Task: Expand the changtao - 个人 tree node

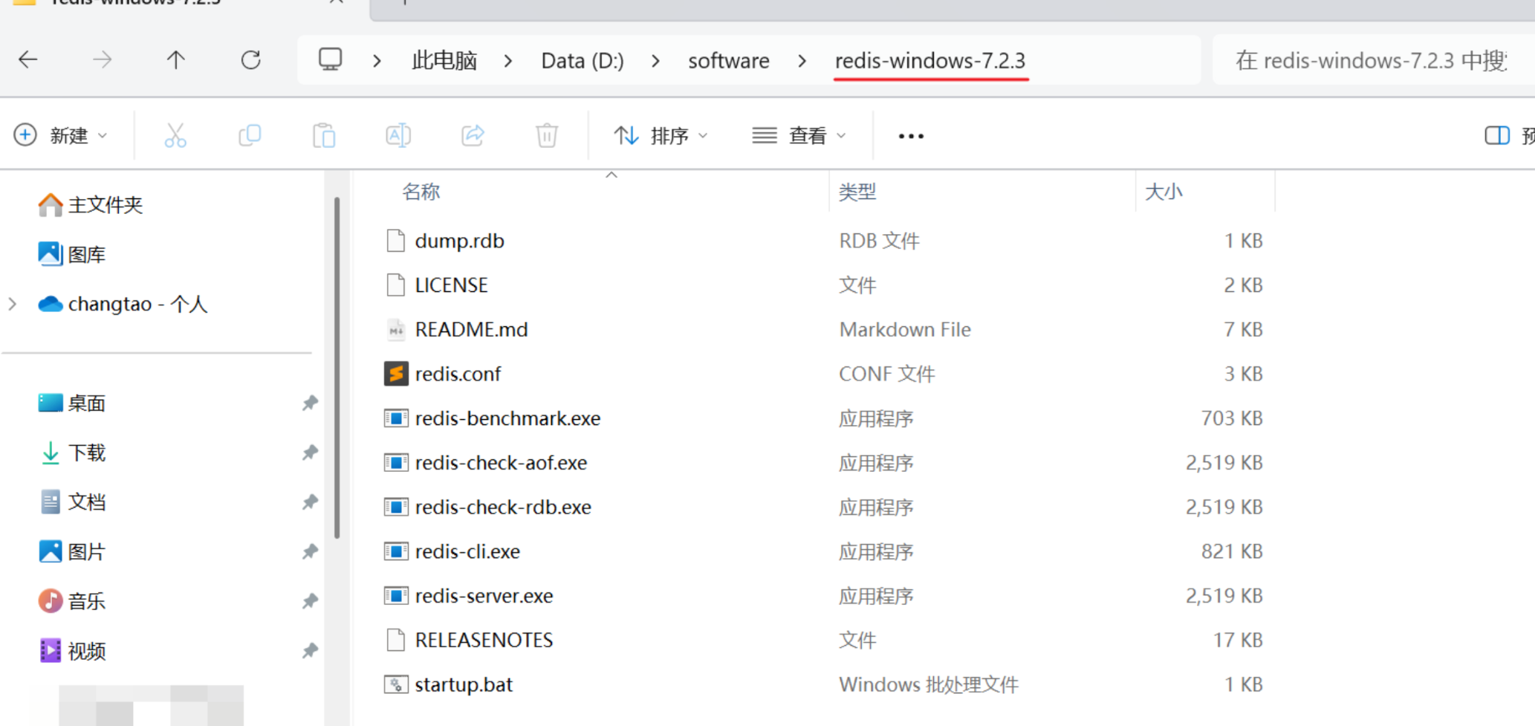Action: [13, 304]
